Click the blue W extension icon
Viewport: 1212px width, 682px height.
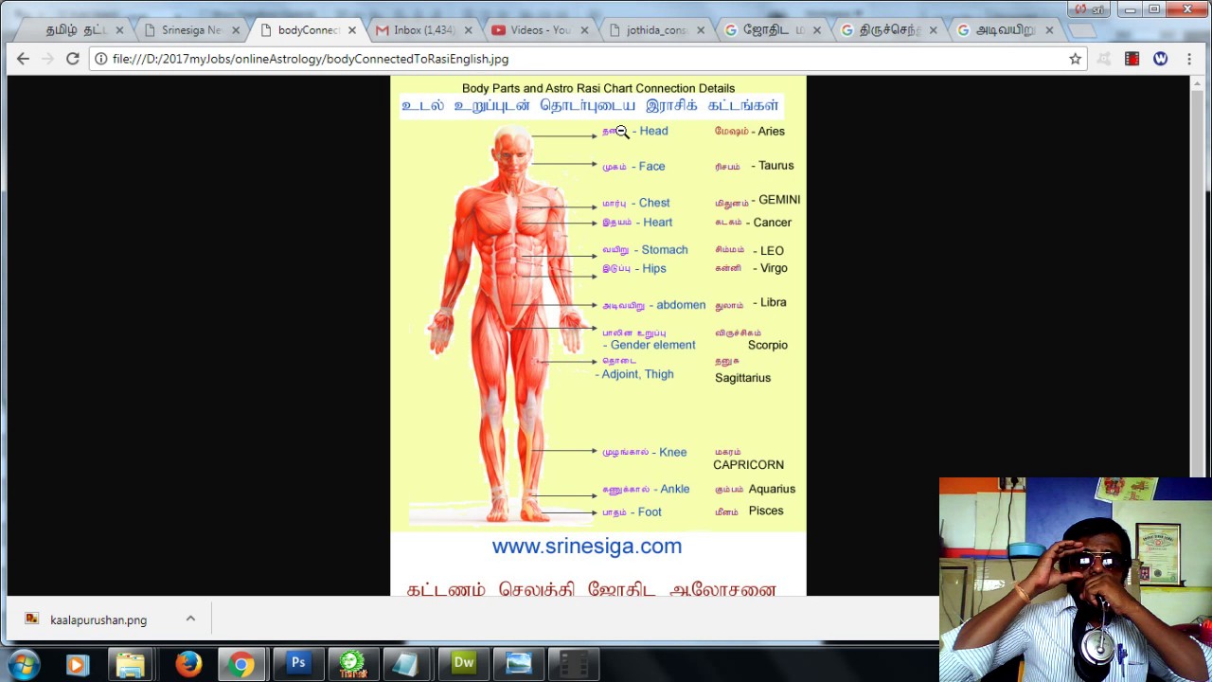(x=1160, y=59)
